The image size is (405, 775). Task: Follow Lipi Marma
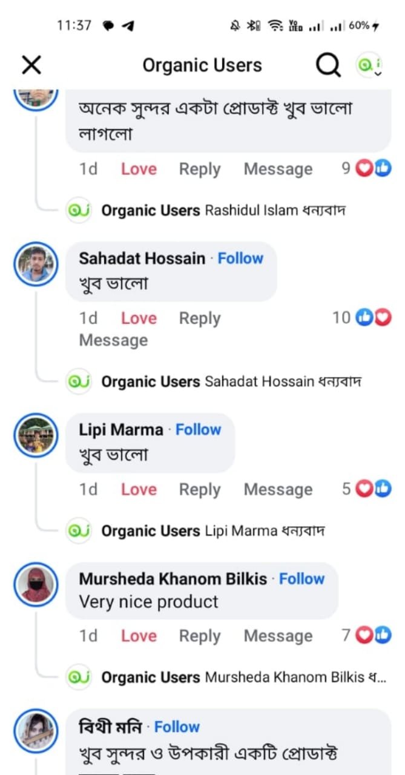point(198,430)
